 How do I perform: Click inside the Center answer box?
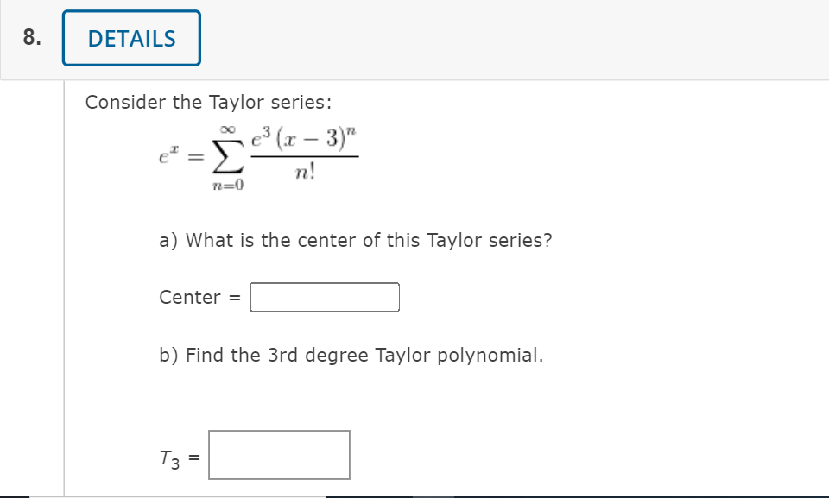(x=324, y=297)
